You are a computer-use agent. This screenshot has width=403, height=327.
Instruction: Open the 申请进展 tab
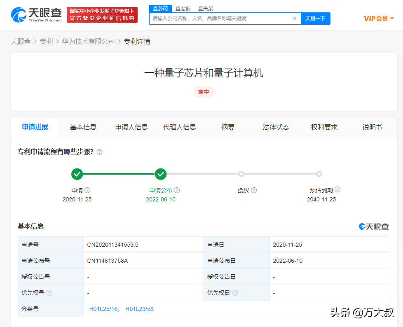(x=35, y=127)
